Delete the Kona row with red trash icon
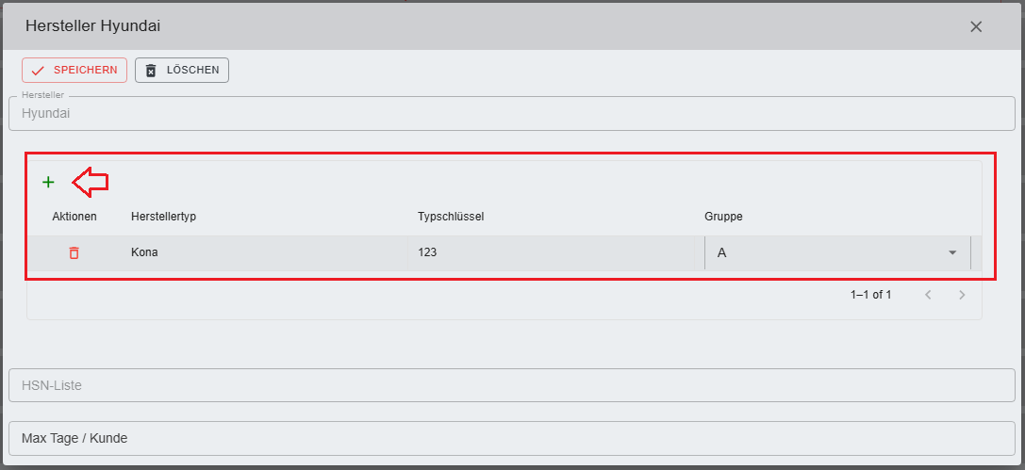The width and height of the screenshot is (1025, 470). pos(74,252)
